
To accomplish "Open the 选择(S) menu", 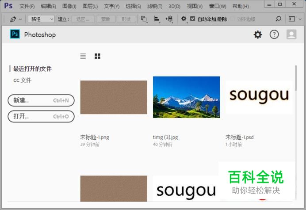I will click(133, 6).
